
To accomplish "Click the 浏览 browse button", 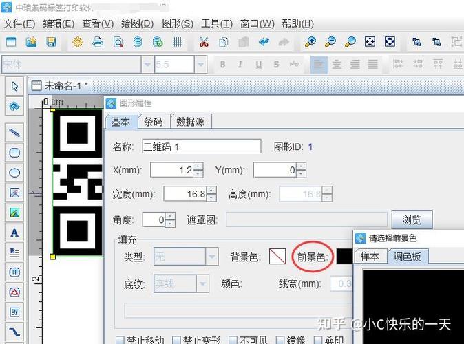I will pyautogui.click(x=412, y=219).
